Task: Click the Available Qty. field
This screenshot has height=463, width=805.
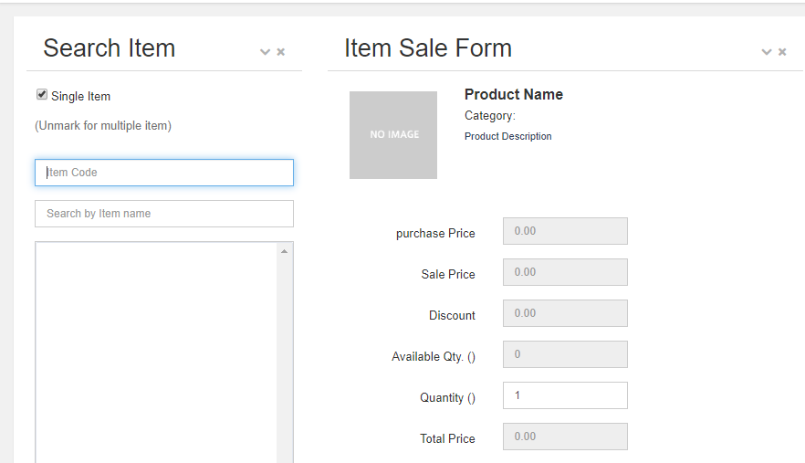Action: point(565,354)
